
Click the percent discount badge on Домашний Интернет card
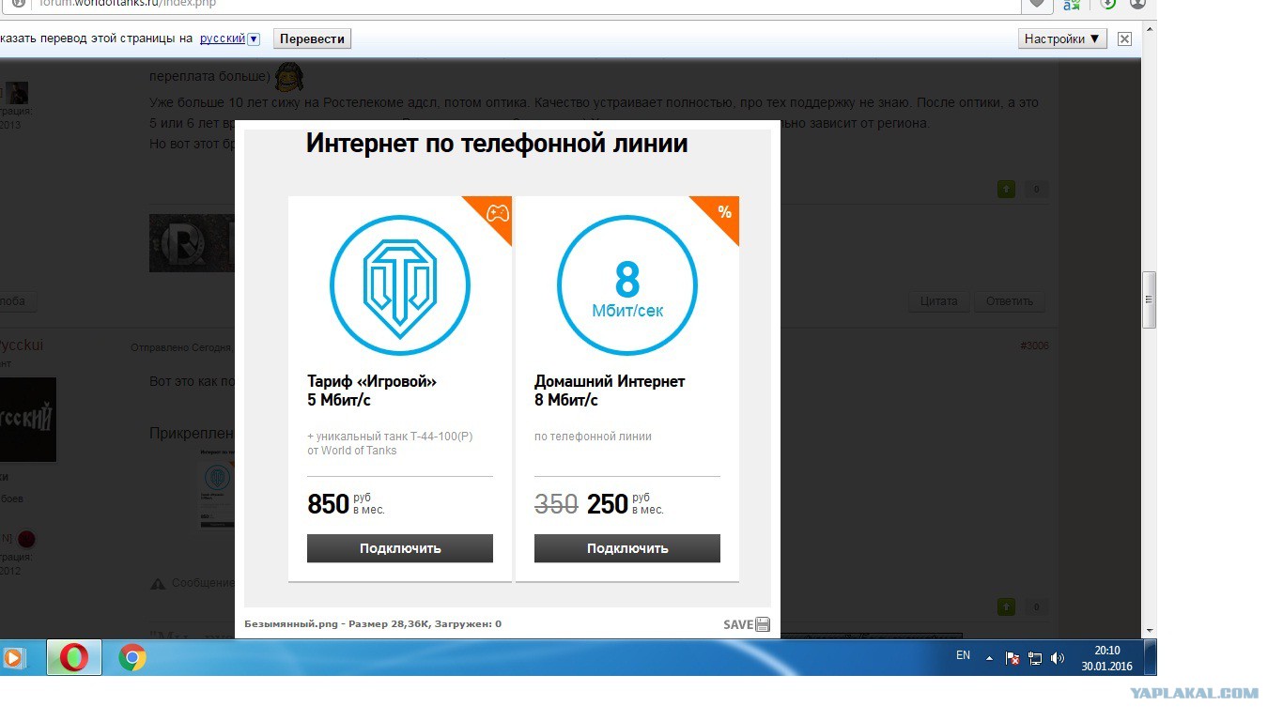(724, 212)
